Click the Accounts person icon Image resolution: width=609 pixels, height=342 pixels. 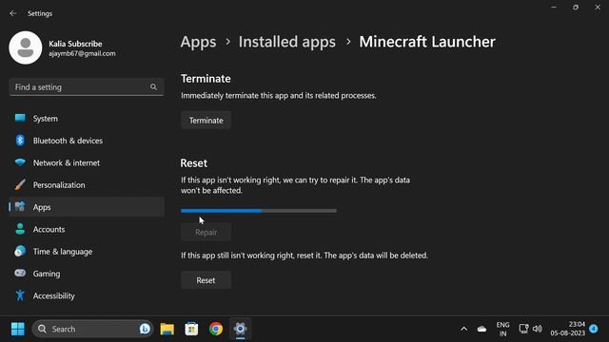[20, 229]
